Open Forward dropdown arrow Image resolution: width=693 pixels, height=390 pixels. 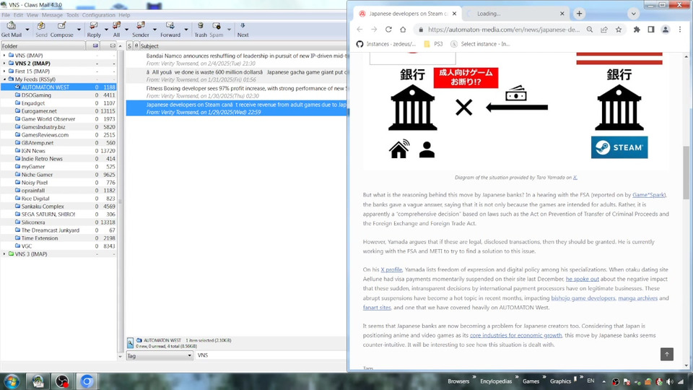(186, 30)
